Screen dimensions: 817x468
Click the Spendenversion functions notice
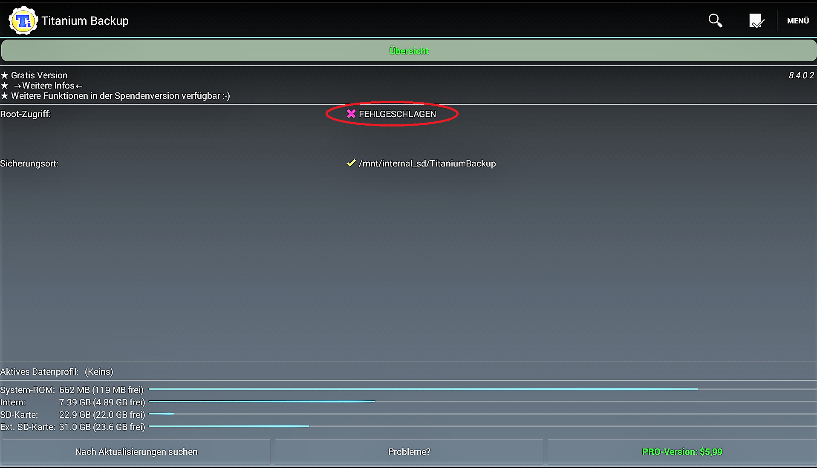115,96
